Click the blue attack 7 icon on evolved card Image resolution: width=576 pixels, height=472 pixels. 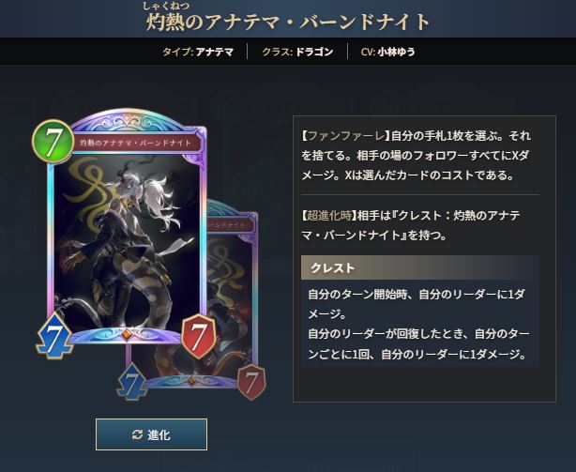pos(132,382)
